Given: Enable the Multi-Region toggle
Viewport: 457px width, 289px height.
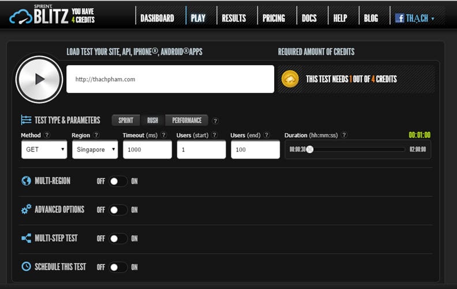Looking at the screenshot, I should pos(118,181).
